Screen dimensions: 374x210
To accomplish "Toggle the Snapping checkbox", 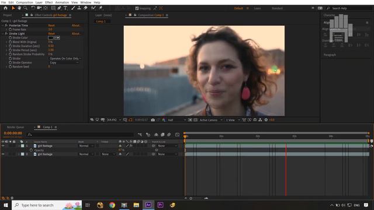I will coord(137,8).
